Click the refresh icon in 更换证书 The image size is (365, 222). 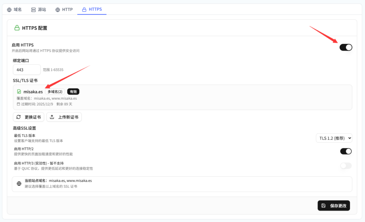pyautogui.click(x=19, y=117)
